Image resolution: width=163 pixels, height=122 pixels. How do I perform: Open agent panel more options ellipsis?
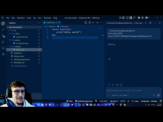[x=155, y=23]
